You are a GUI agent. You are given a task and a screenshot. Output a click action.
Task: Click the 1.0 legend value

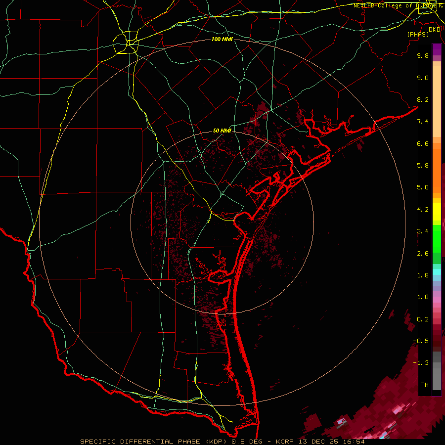point(423,297)
